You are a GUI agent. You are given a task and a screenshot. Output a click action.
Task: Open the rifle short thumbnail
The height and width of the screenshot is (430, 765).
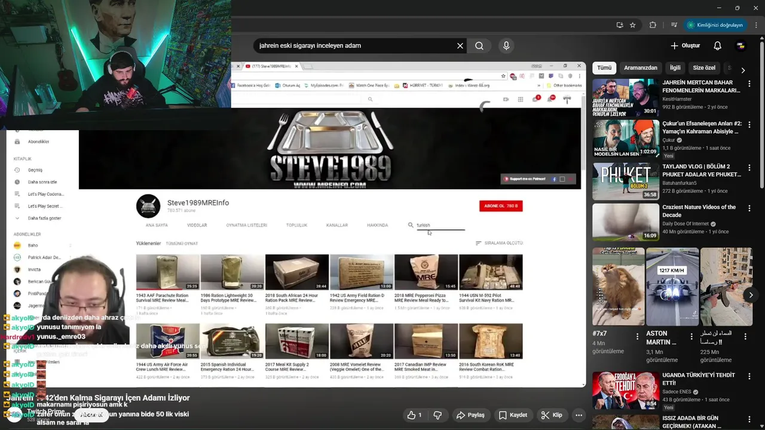(x=726, y=287)
